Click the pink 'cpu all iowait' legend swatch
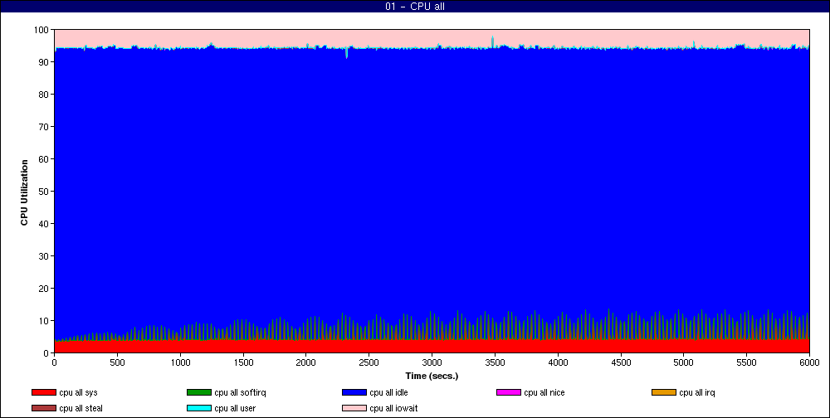Viewport: 830px width, 418px height. (354, 408)
